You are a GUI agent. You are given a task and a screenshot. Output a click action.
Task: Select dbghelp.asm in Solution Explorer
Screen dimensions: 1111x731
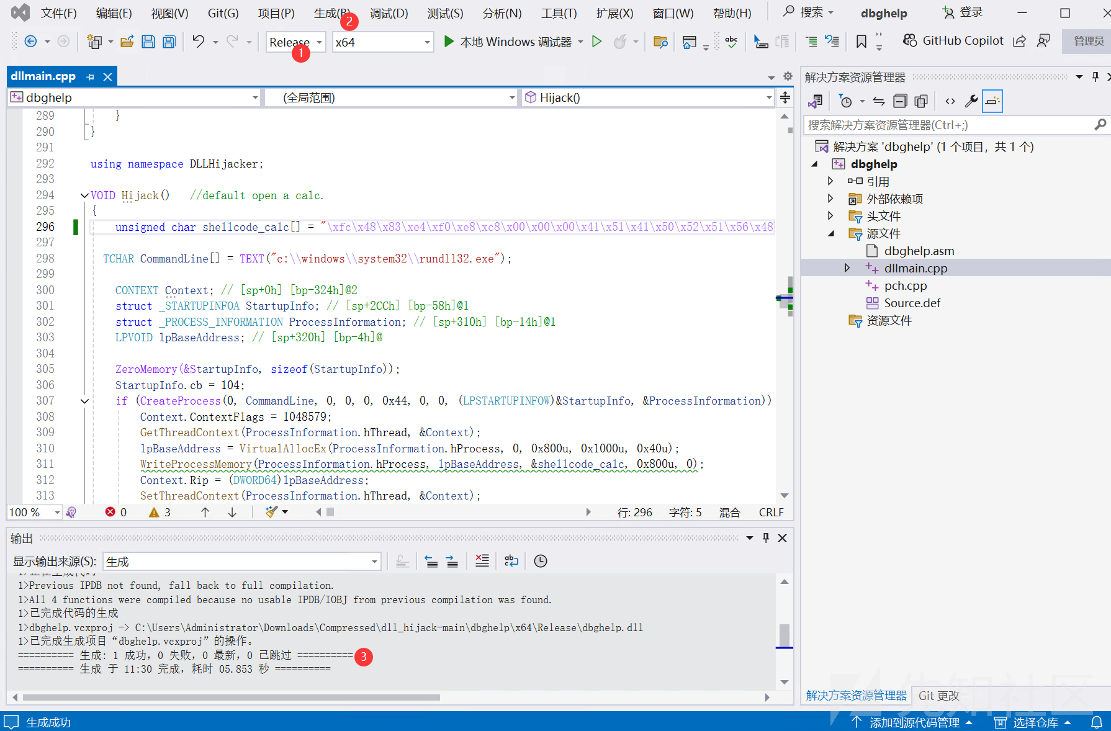coord(919,251)
